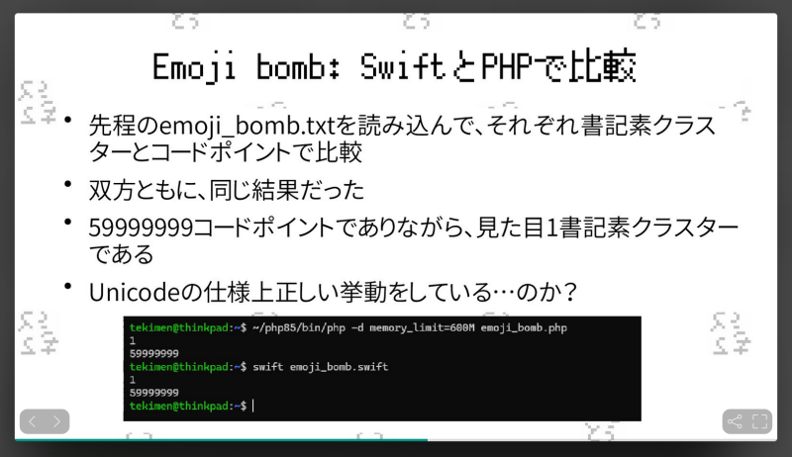Viewport: 792px width, 457px height.
Task: Click the 59999999 output under the php command
Action: (154, 353)
